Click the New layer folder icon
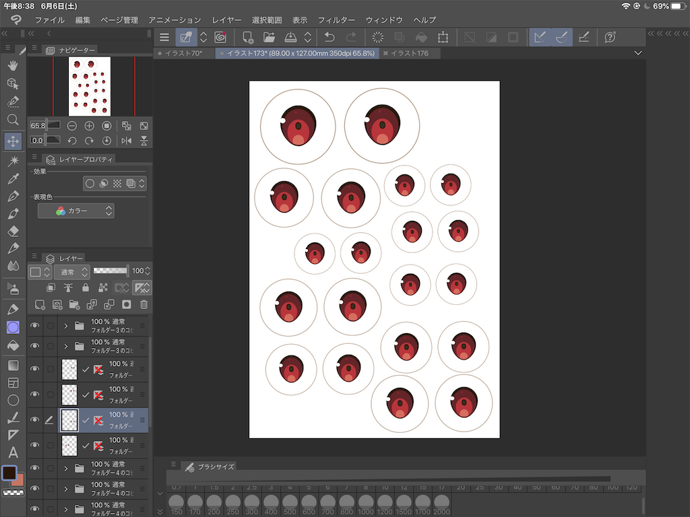This screenshot has height=517, width=690. 74,305
